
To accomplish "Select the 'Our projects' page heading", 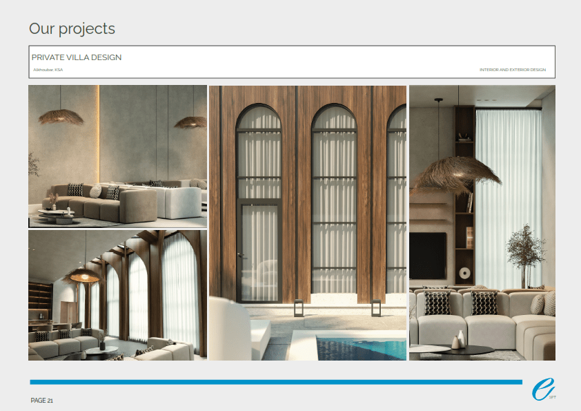I will (72, 29).
